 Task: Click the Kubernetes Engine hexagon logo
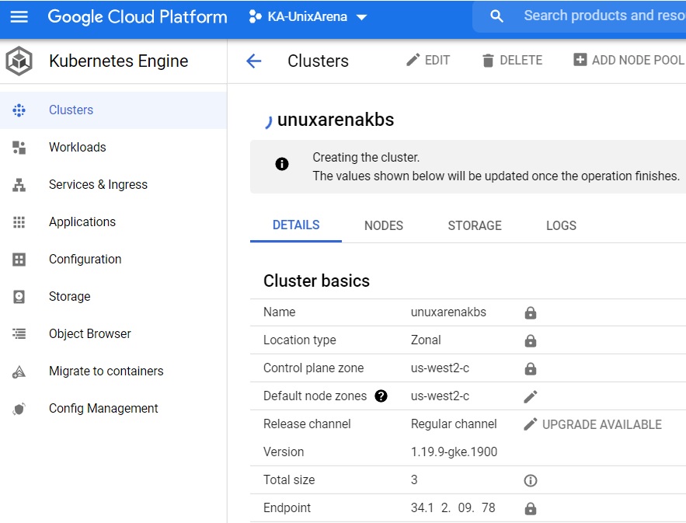pyautogui.click(x=19, y=61)
